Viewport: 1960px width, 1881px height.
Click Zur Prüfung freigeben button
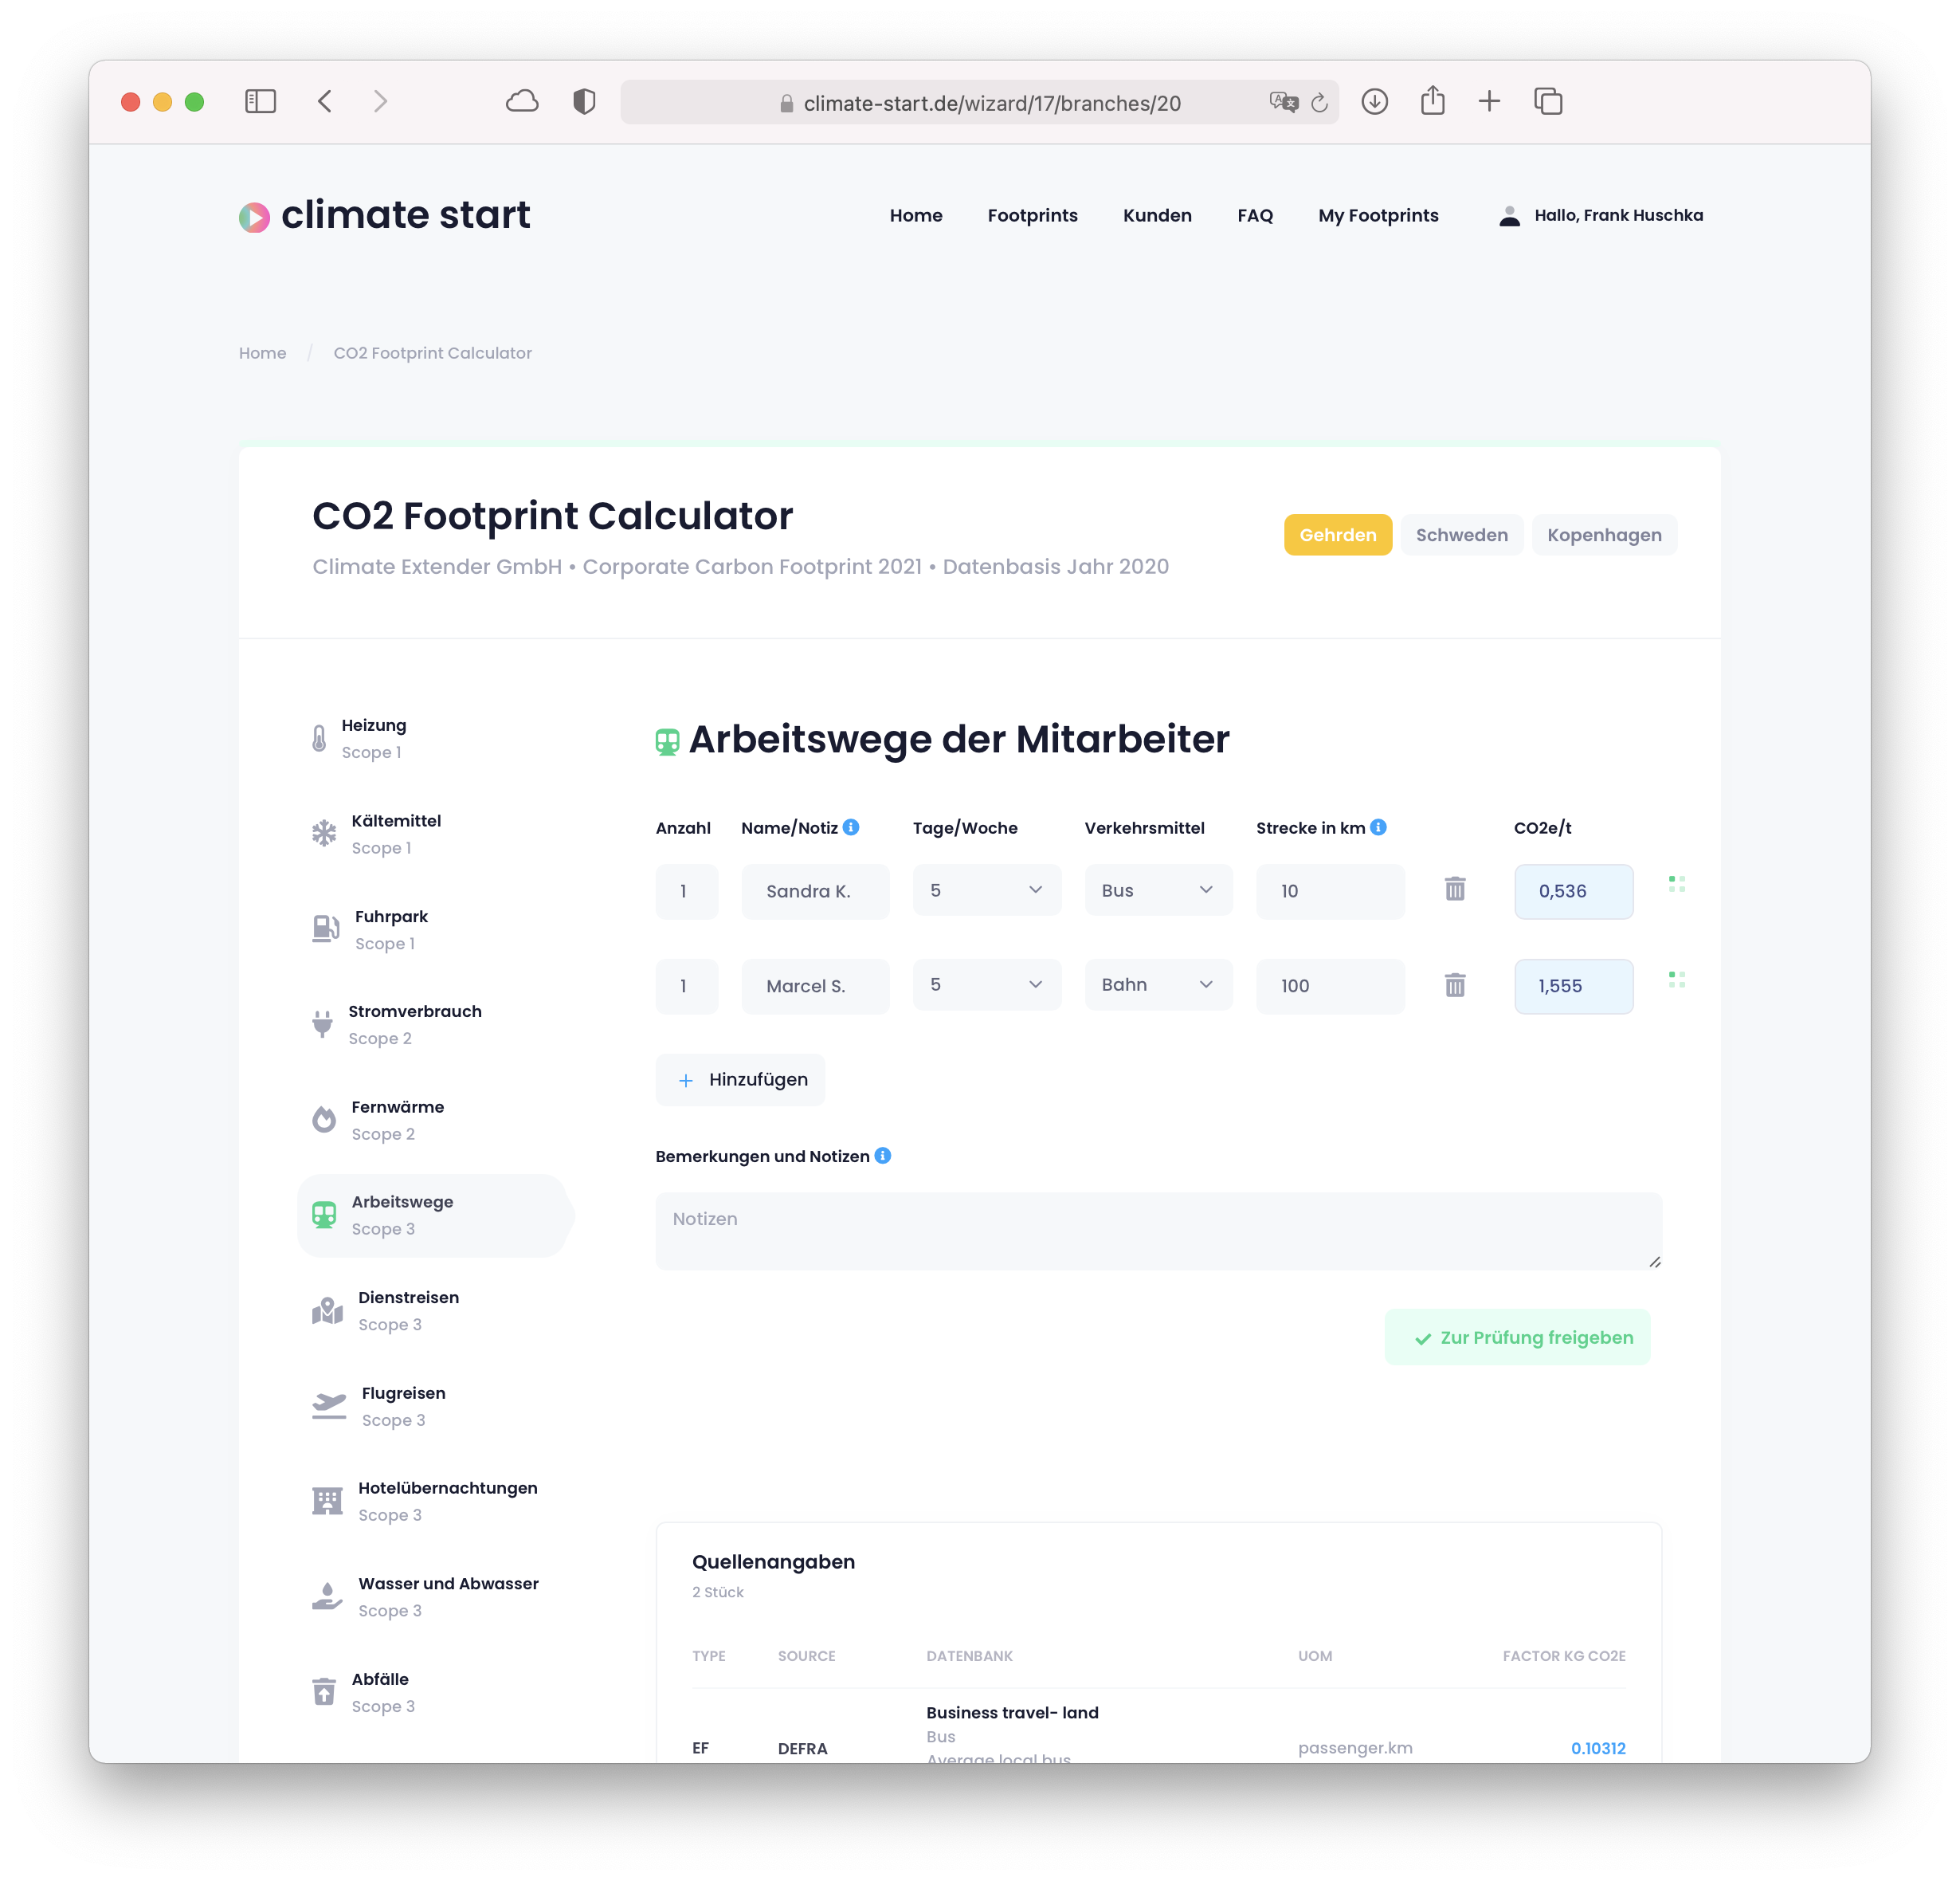(x=1517, y=1337)
